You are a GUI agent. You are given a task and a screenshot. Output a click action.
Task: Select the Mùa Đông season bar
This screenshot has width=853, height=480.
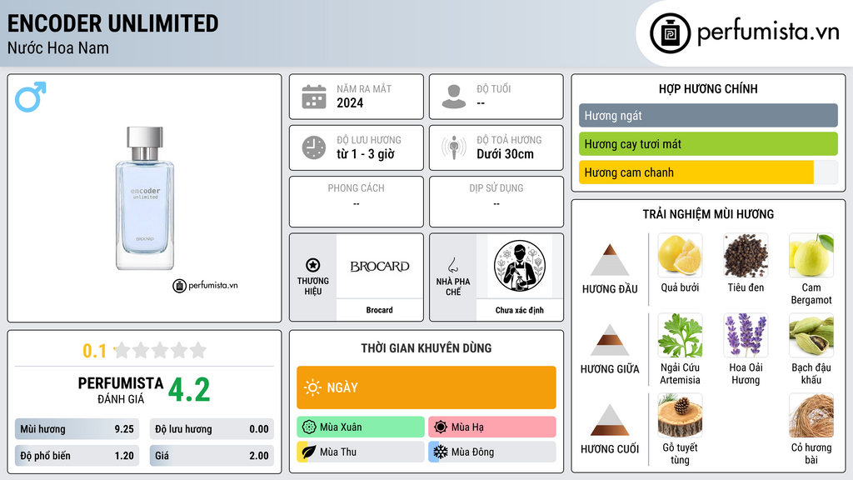[492, 452]
